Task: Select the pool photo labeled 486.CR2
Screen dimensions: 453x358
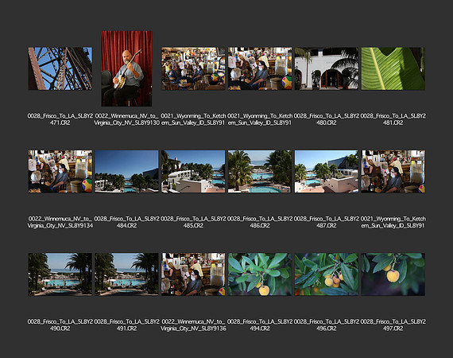Action: [x=260, y=171]
